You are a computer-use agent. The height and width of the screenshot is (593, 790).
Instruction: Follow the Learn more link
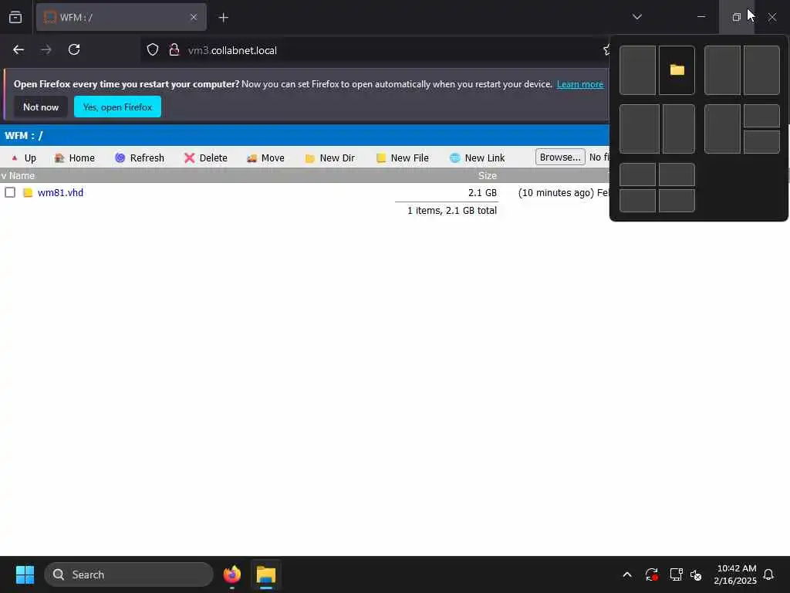coord(580,84)
